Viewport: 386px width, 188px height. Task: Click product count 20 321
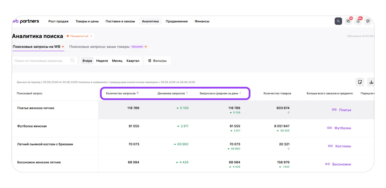click(284, 144)
